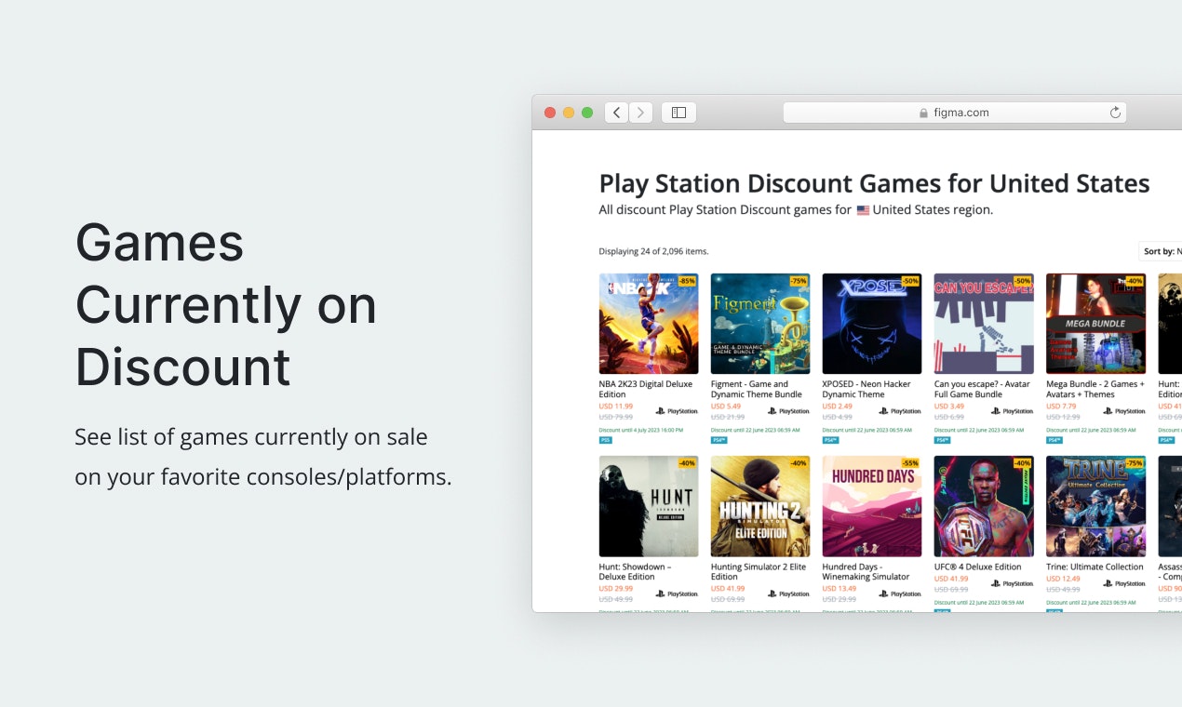Screen dimensions: 1182x707
Task: Open the Figment game cover thumbnail
Action: [x=760, y=324]
